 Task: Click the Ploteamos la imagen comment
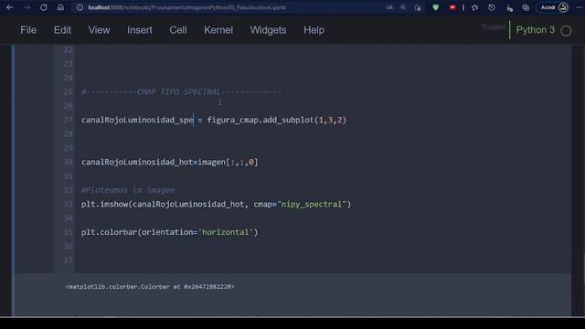(x=128, y=190)
